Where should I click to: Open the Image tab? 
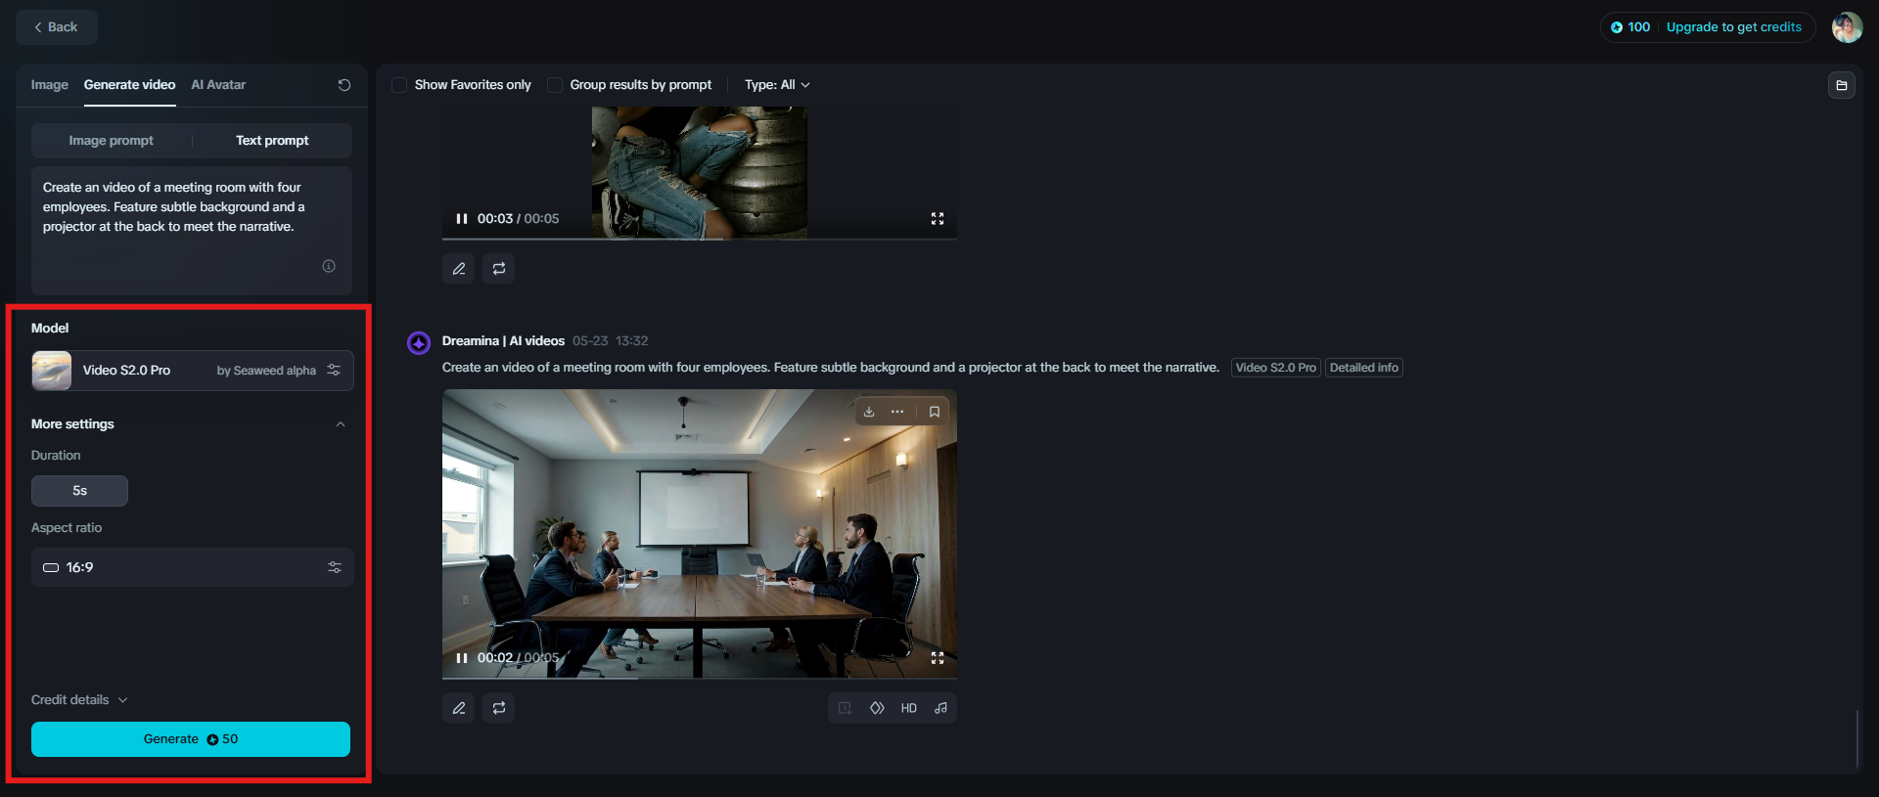(49, 85)
